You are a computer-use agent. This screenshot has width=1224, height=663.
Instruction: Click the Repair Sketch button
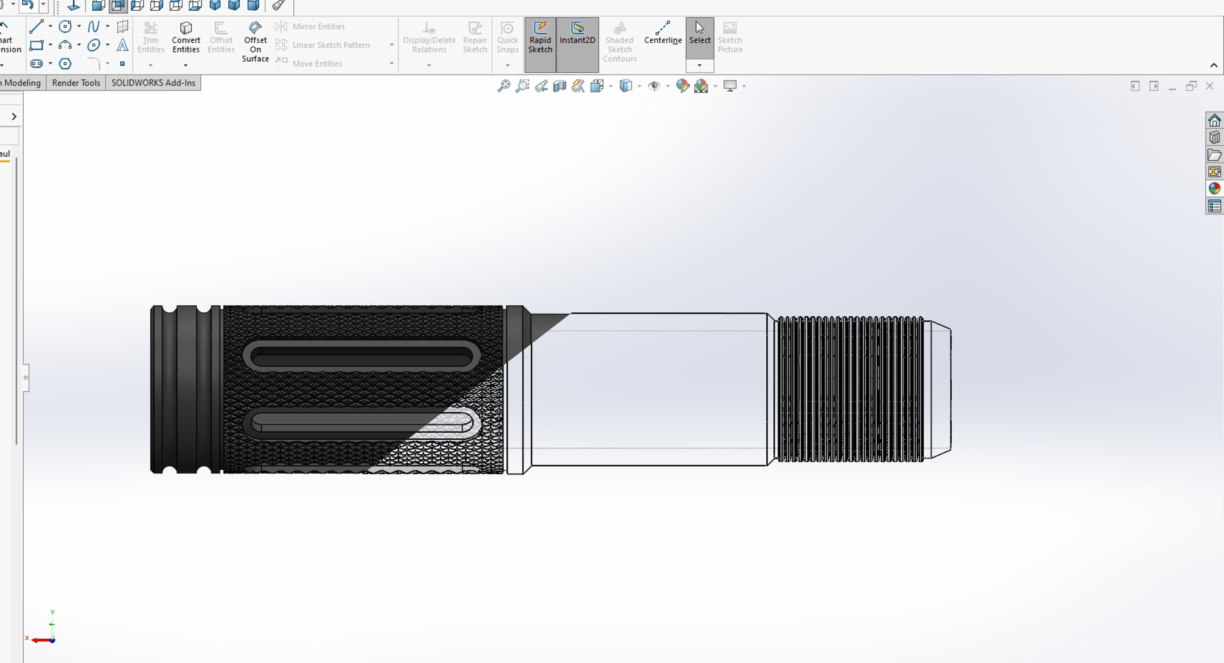(475, 38)
